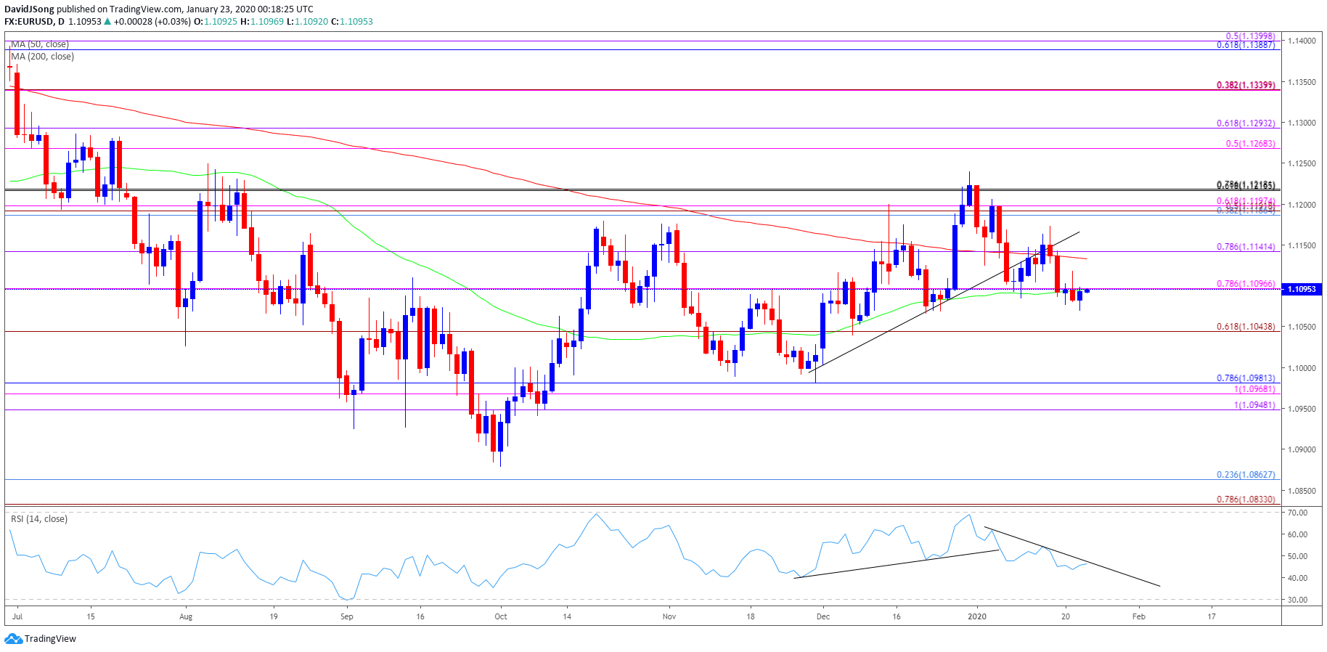1327x652 pixels.
Task: Select the 0.5(1.12683) Fibonacci label
Action: tap(1250, 144)
